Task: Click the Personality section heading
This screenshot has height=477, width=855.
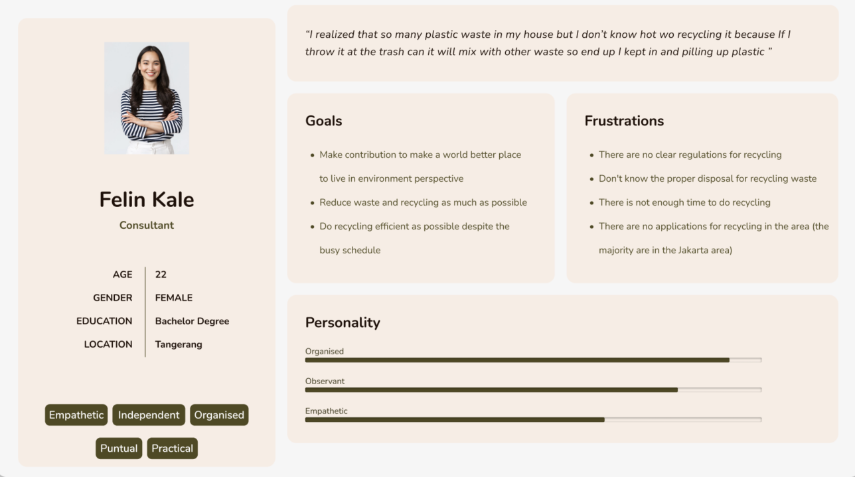Action: (343, 322)
